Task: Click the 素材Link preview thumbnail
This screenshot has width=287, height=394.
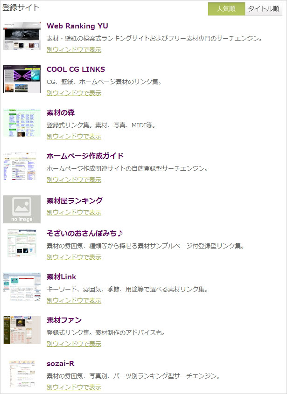Action: [22, 287]
